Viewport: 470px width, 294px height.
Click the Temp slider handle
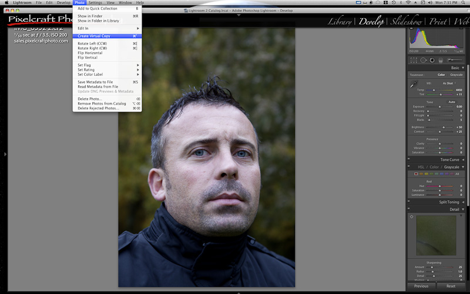434,90
